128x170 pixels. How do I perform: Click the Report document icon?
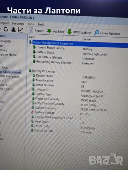pyautogui.click(x=31, y=30)
